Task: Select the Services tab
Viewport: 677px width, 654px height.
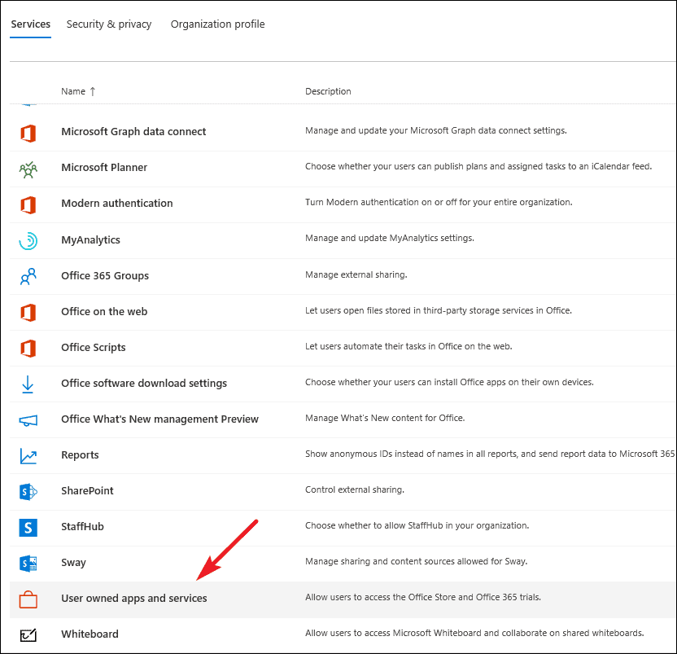Action: pos(31,24)
